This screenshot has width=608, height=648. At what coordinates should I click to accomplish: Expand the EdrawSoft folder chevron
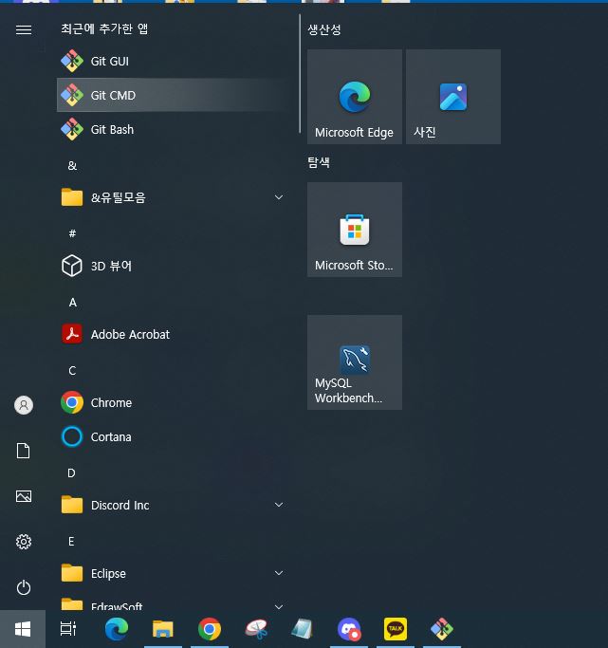(279, 606)
